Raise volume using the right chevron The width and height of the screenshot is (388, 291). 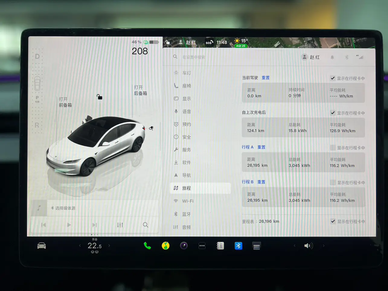coord(324,246)
